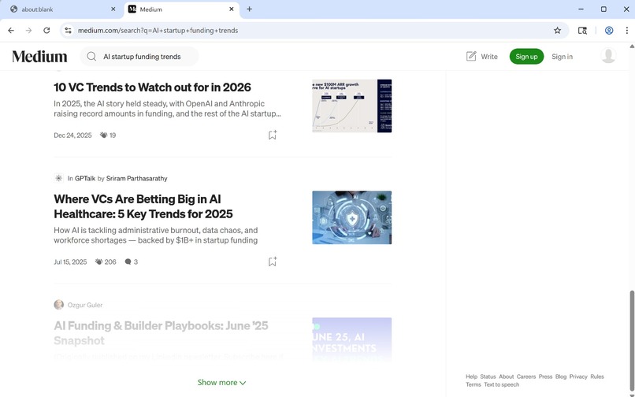This screenshot has height=397, width=635.
Task: Click the In 2025, AI story excerpt
Action: click(167, 109)
